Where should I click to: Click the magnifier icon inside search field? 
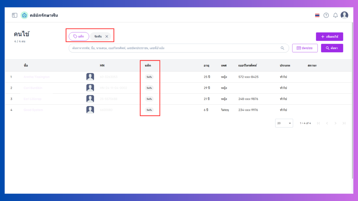click(282, 48)
